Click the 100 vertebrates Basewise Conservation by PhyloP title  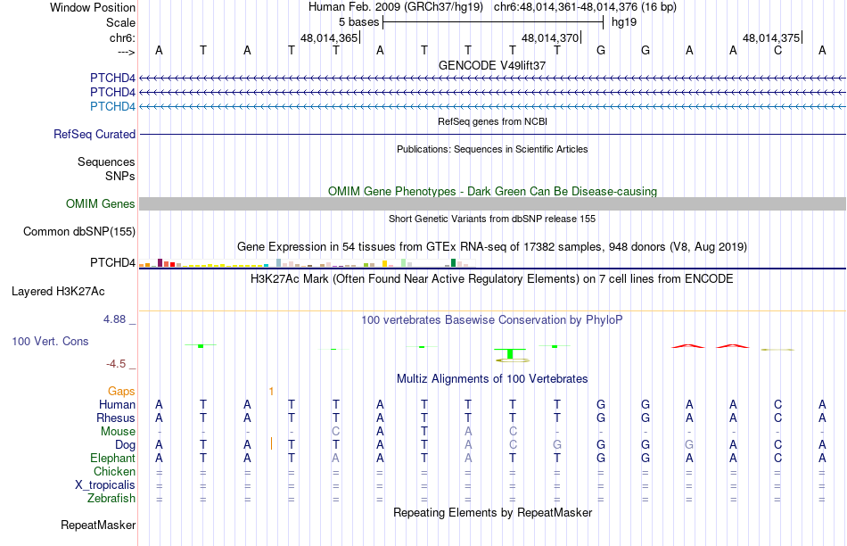492,320
